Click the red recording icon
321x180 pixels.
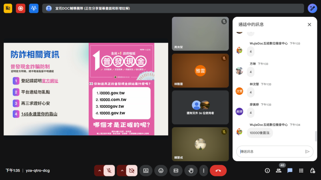point(21,8)
